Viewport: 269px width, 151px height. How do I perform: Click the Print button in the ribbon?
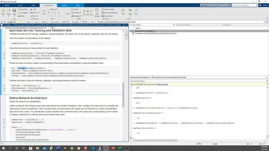21,16
